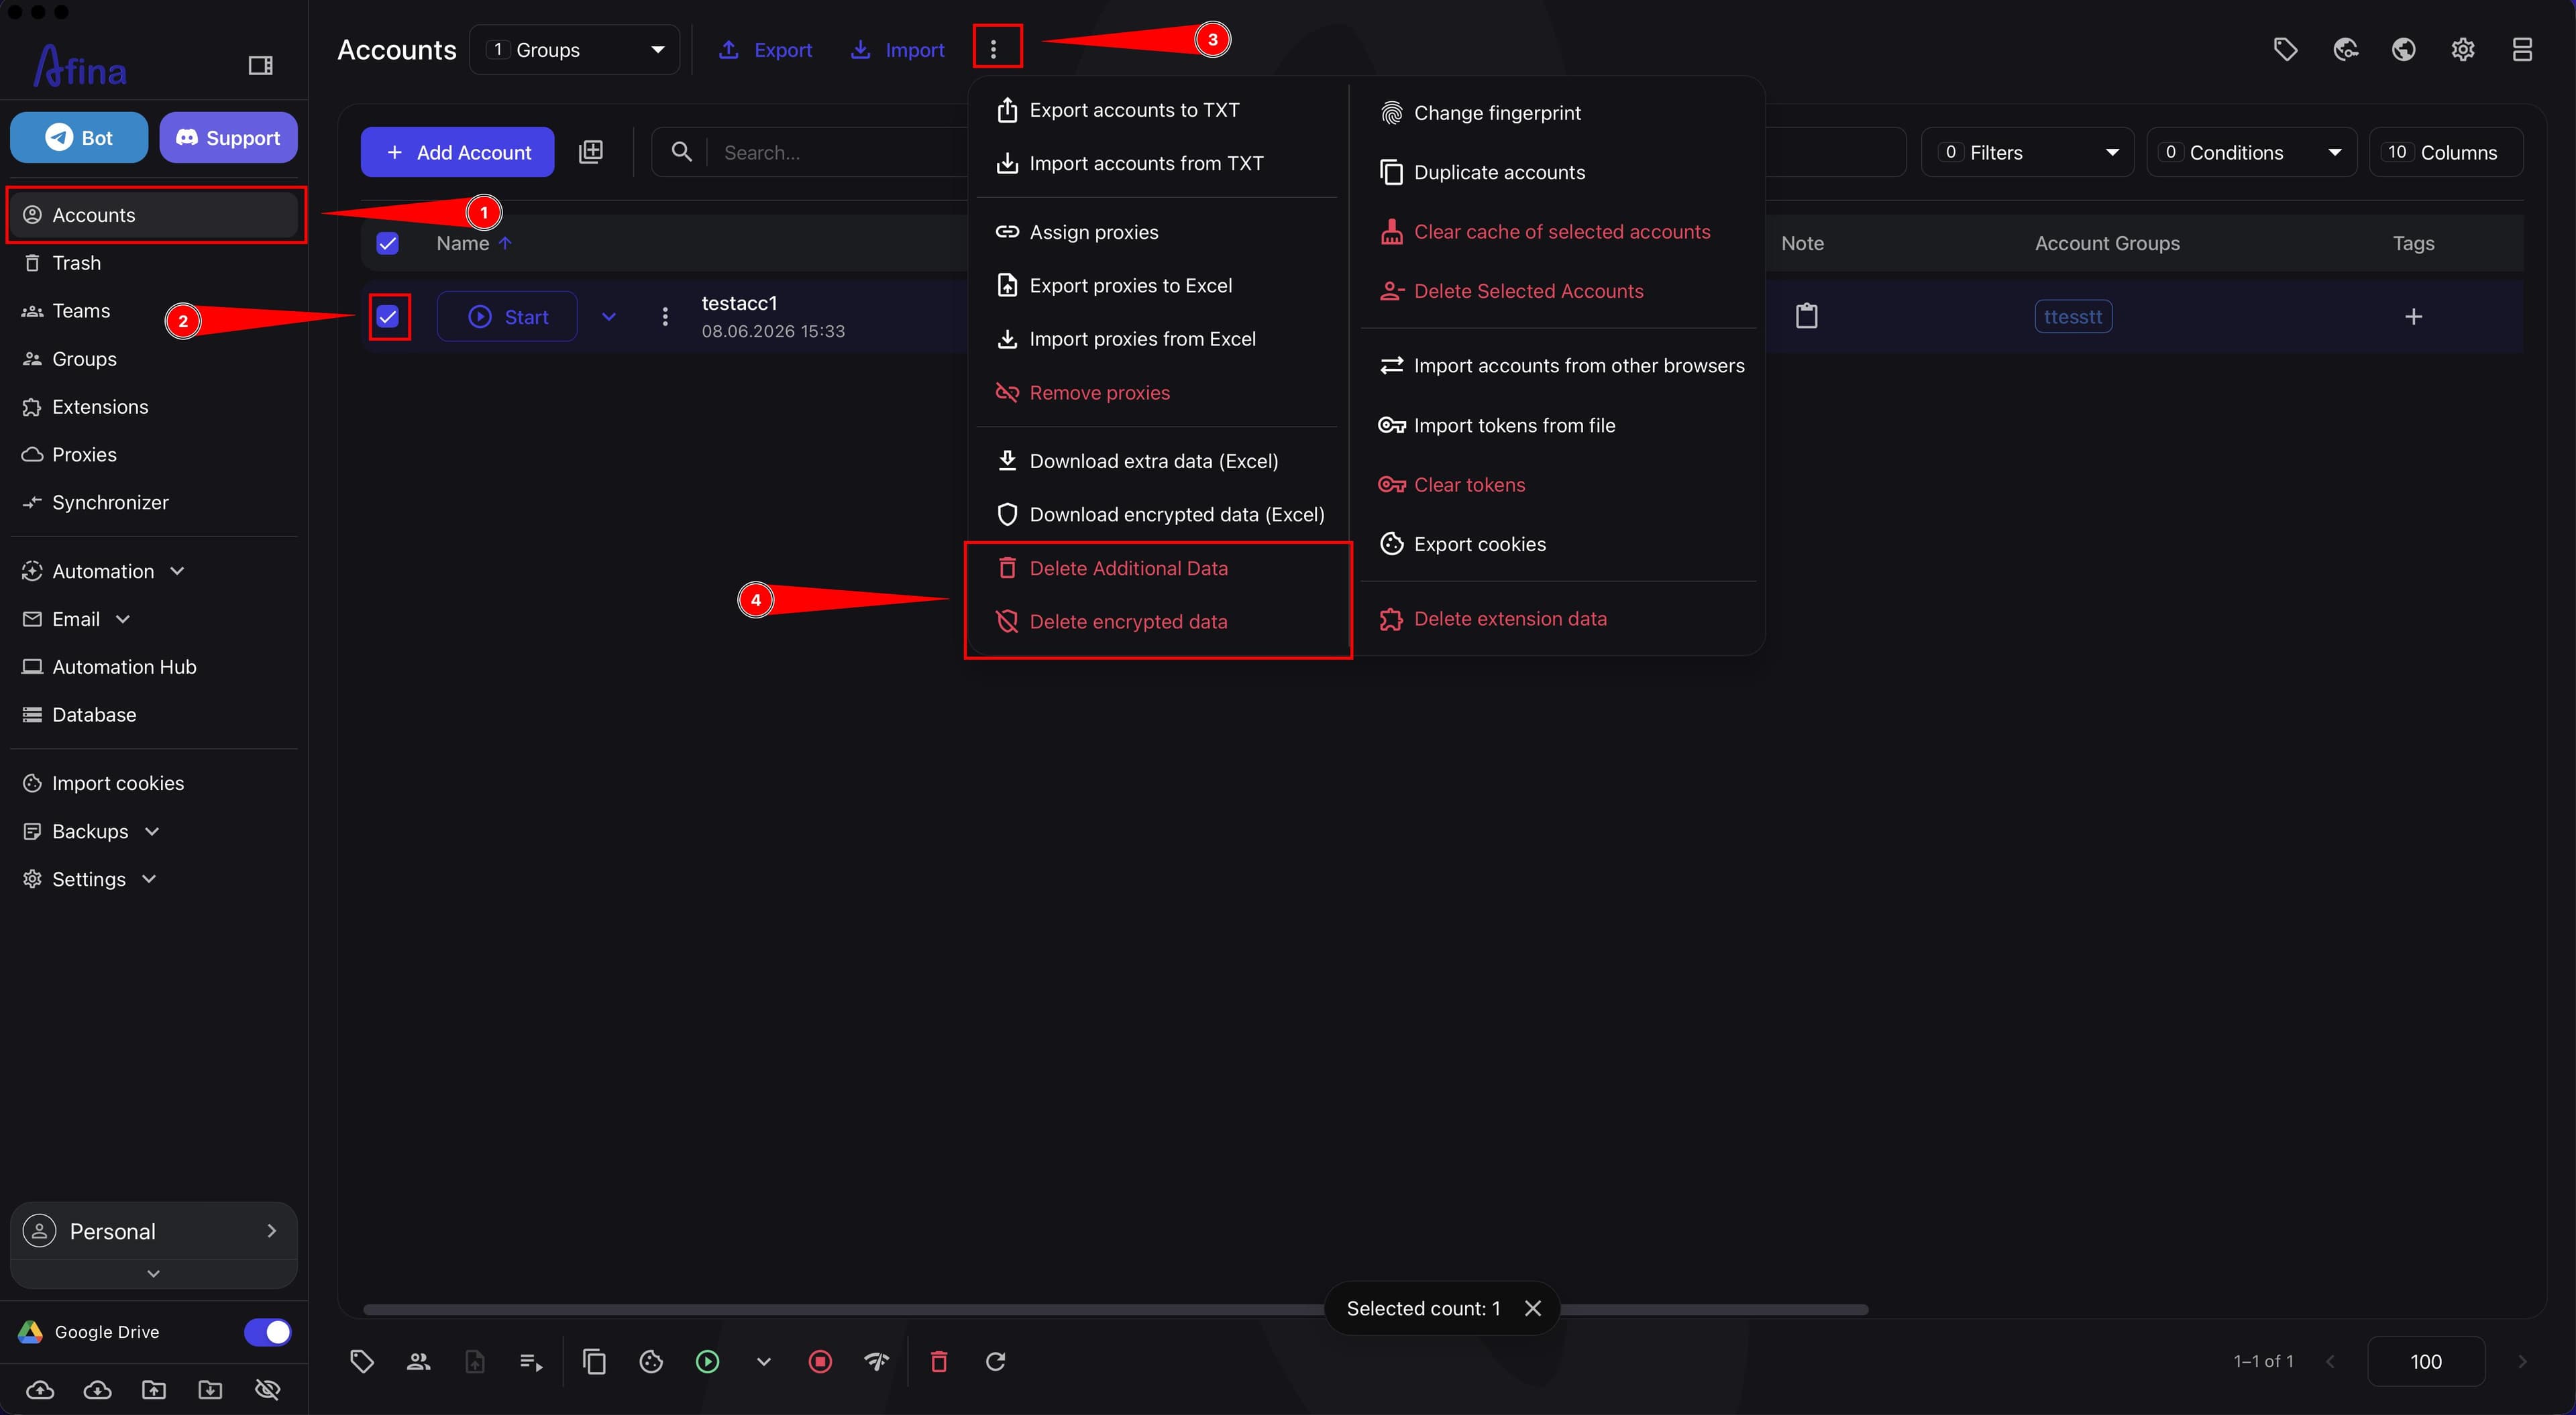Screen dimensions: 2576x1415
Task: Add a tag with the plus icon
Action: pos(2413,317)
